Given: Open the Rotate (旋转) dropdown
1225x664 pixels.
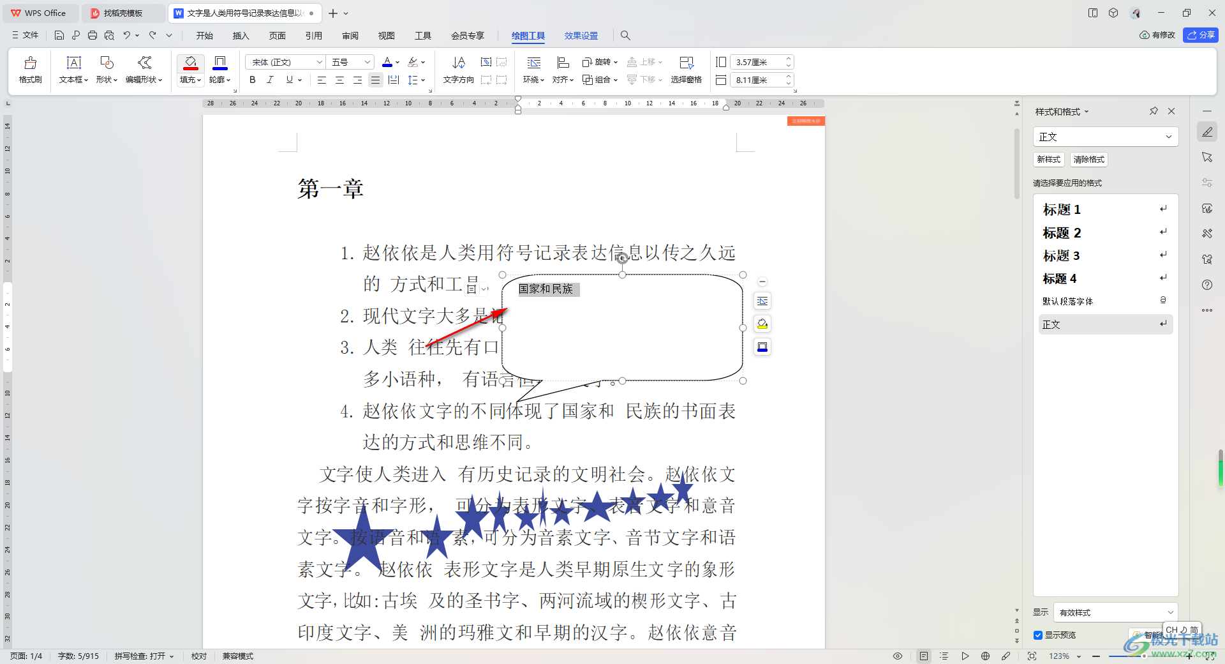Looking at the screenshot, I should coord(600,62).
